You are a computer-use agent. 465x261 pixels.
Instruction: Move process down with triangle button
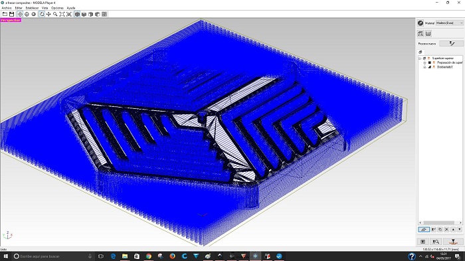pos(460,229)
